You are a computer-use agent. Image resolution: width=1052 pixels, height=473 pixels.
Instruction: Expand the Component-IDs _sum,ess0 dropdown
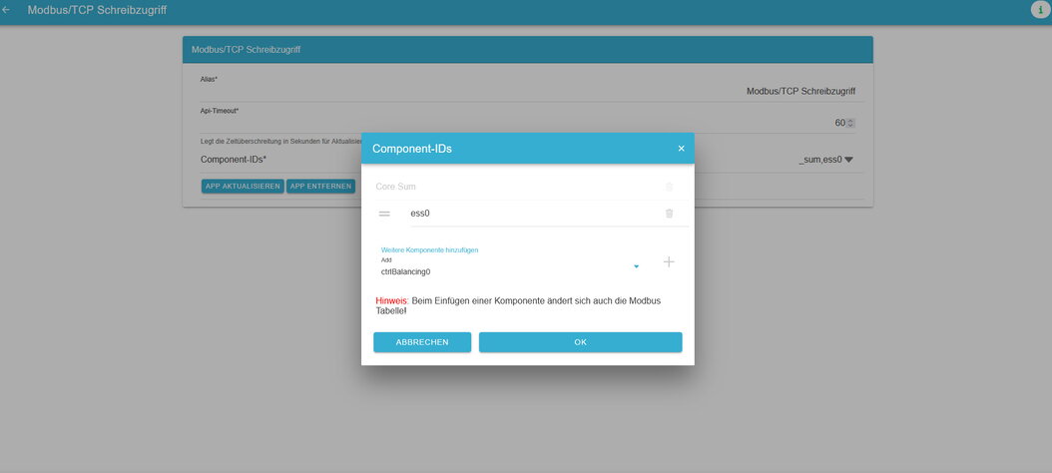pyautogui.click(x=825, y=160)
